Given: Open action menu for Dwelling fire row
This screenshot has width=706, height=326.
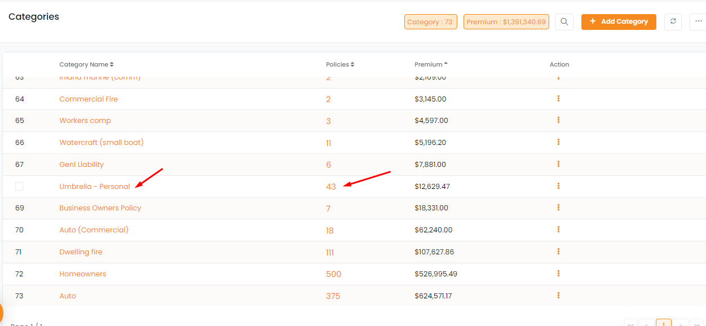Looking at the screenshot, I should click(x=558, y=252).
